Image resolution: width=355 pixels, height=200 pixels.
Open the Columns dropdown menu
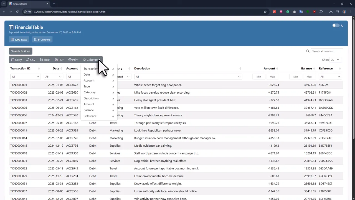(92, 60)
